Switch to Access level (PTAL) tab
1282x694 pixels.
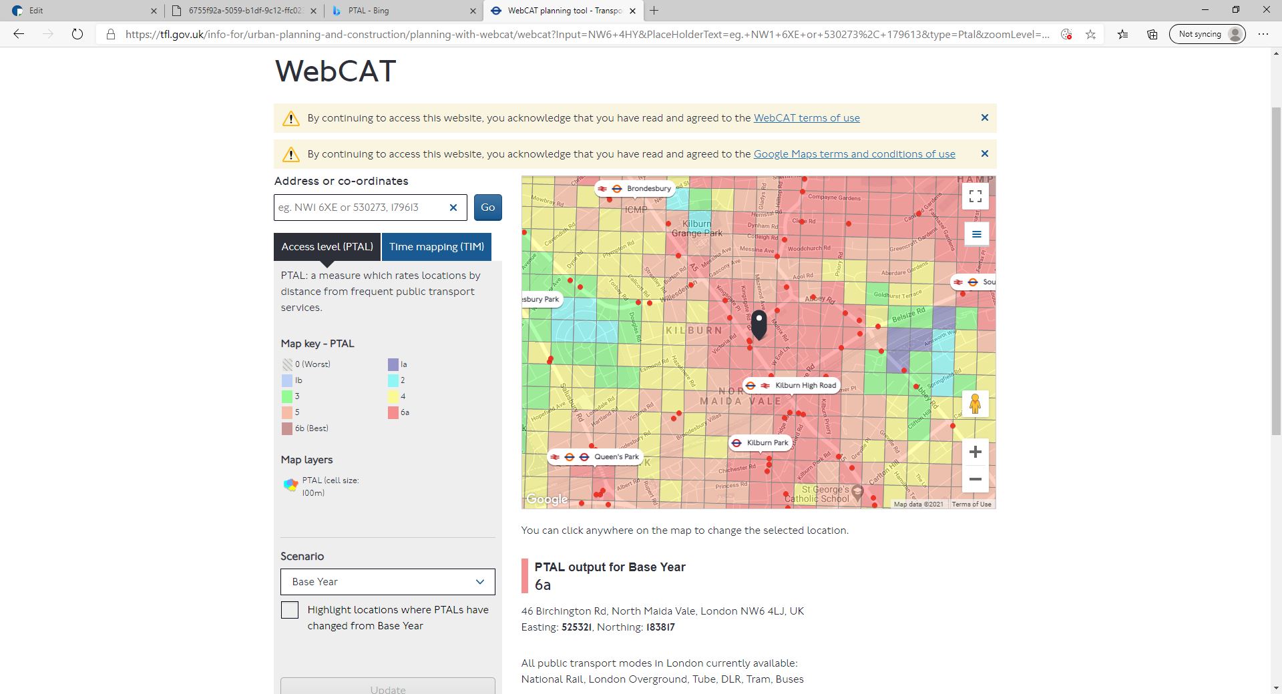pyautogui.click(x=327, y=247)
